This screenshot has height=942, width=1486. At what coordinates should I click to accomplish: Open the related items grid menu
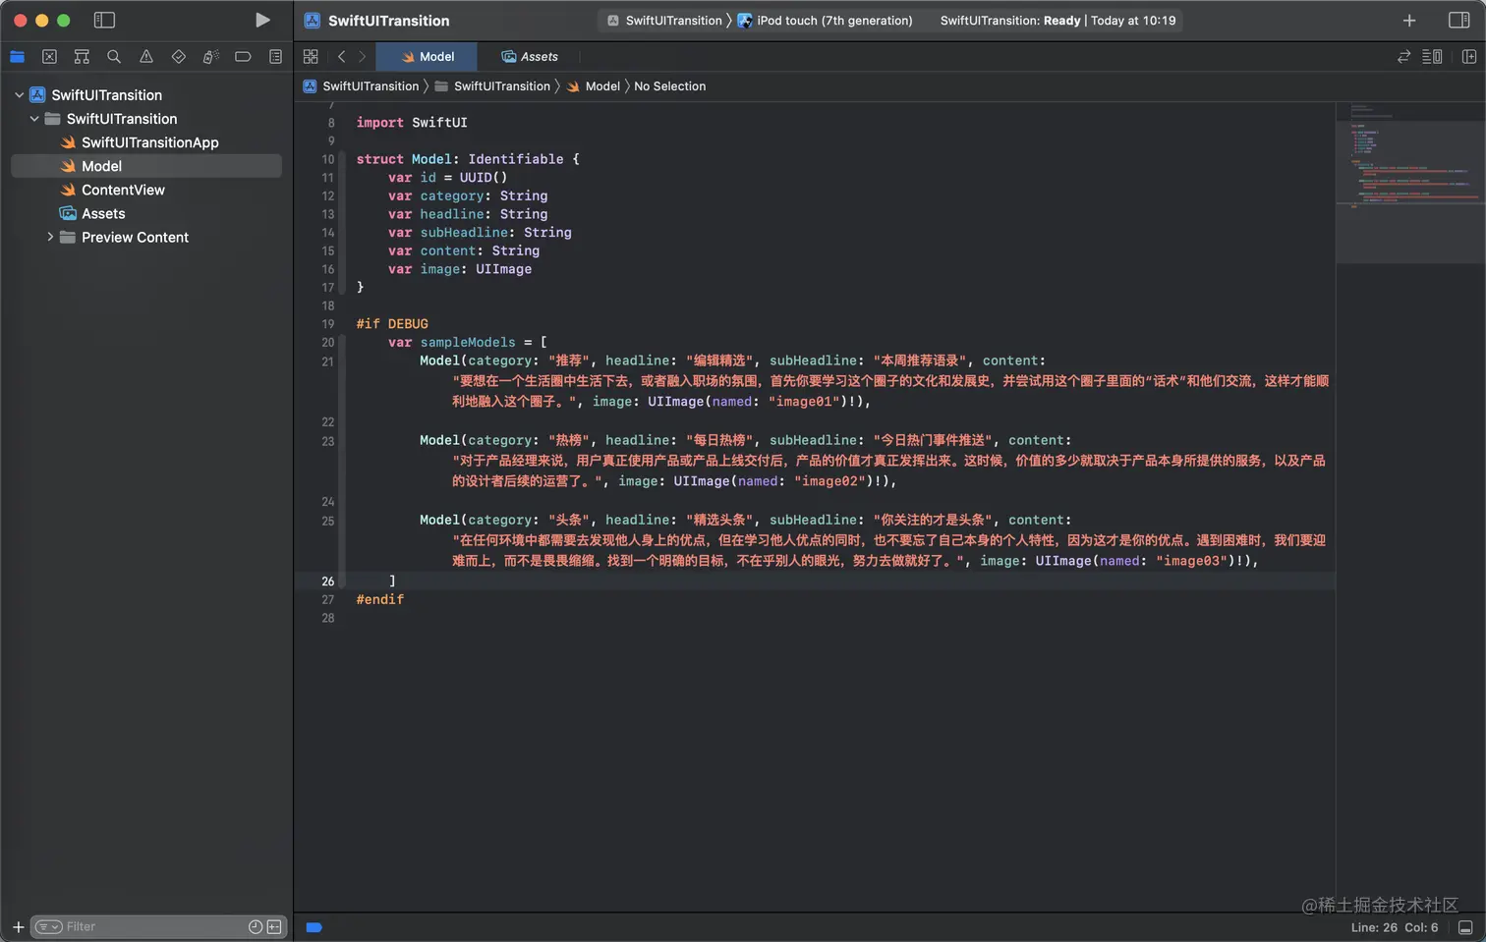311,57
